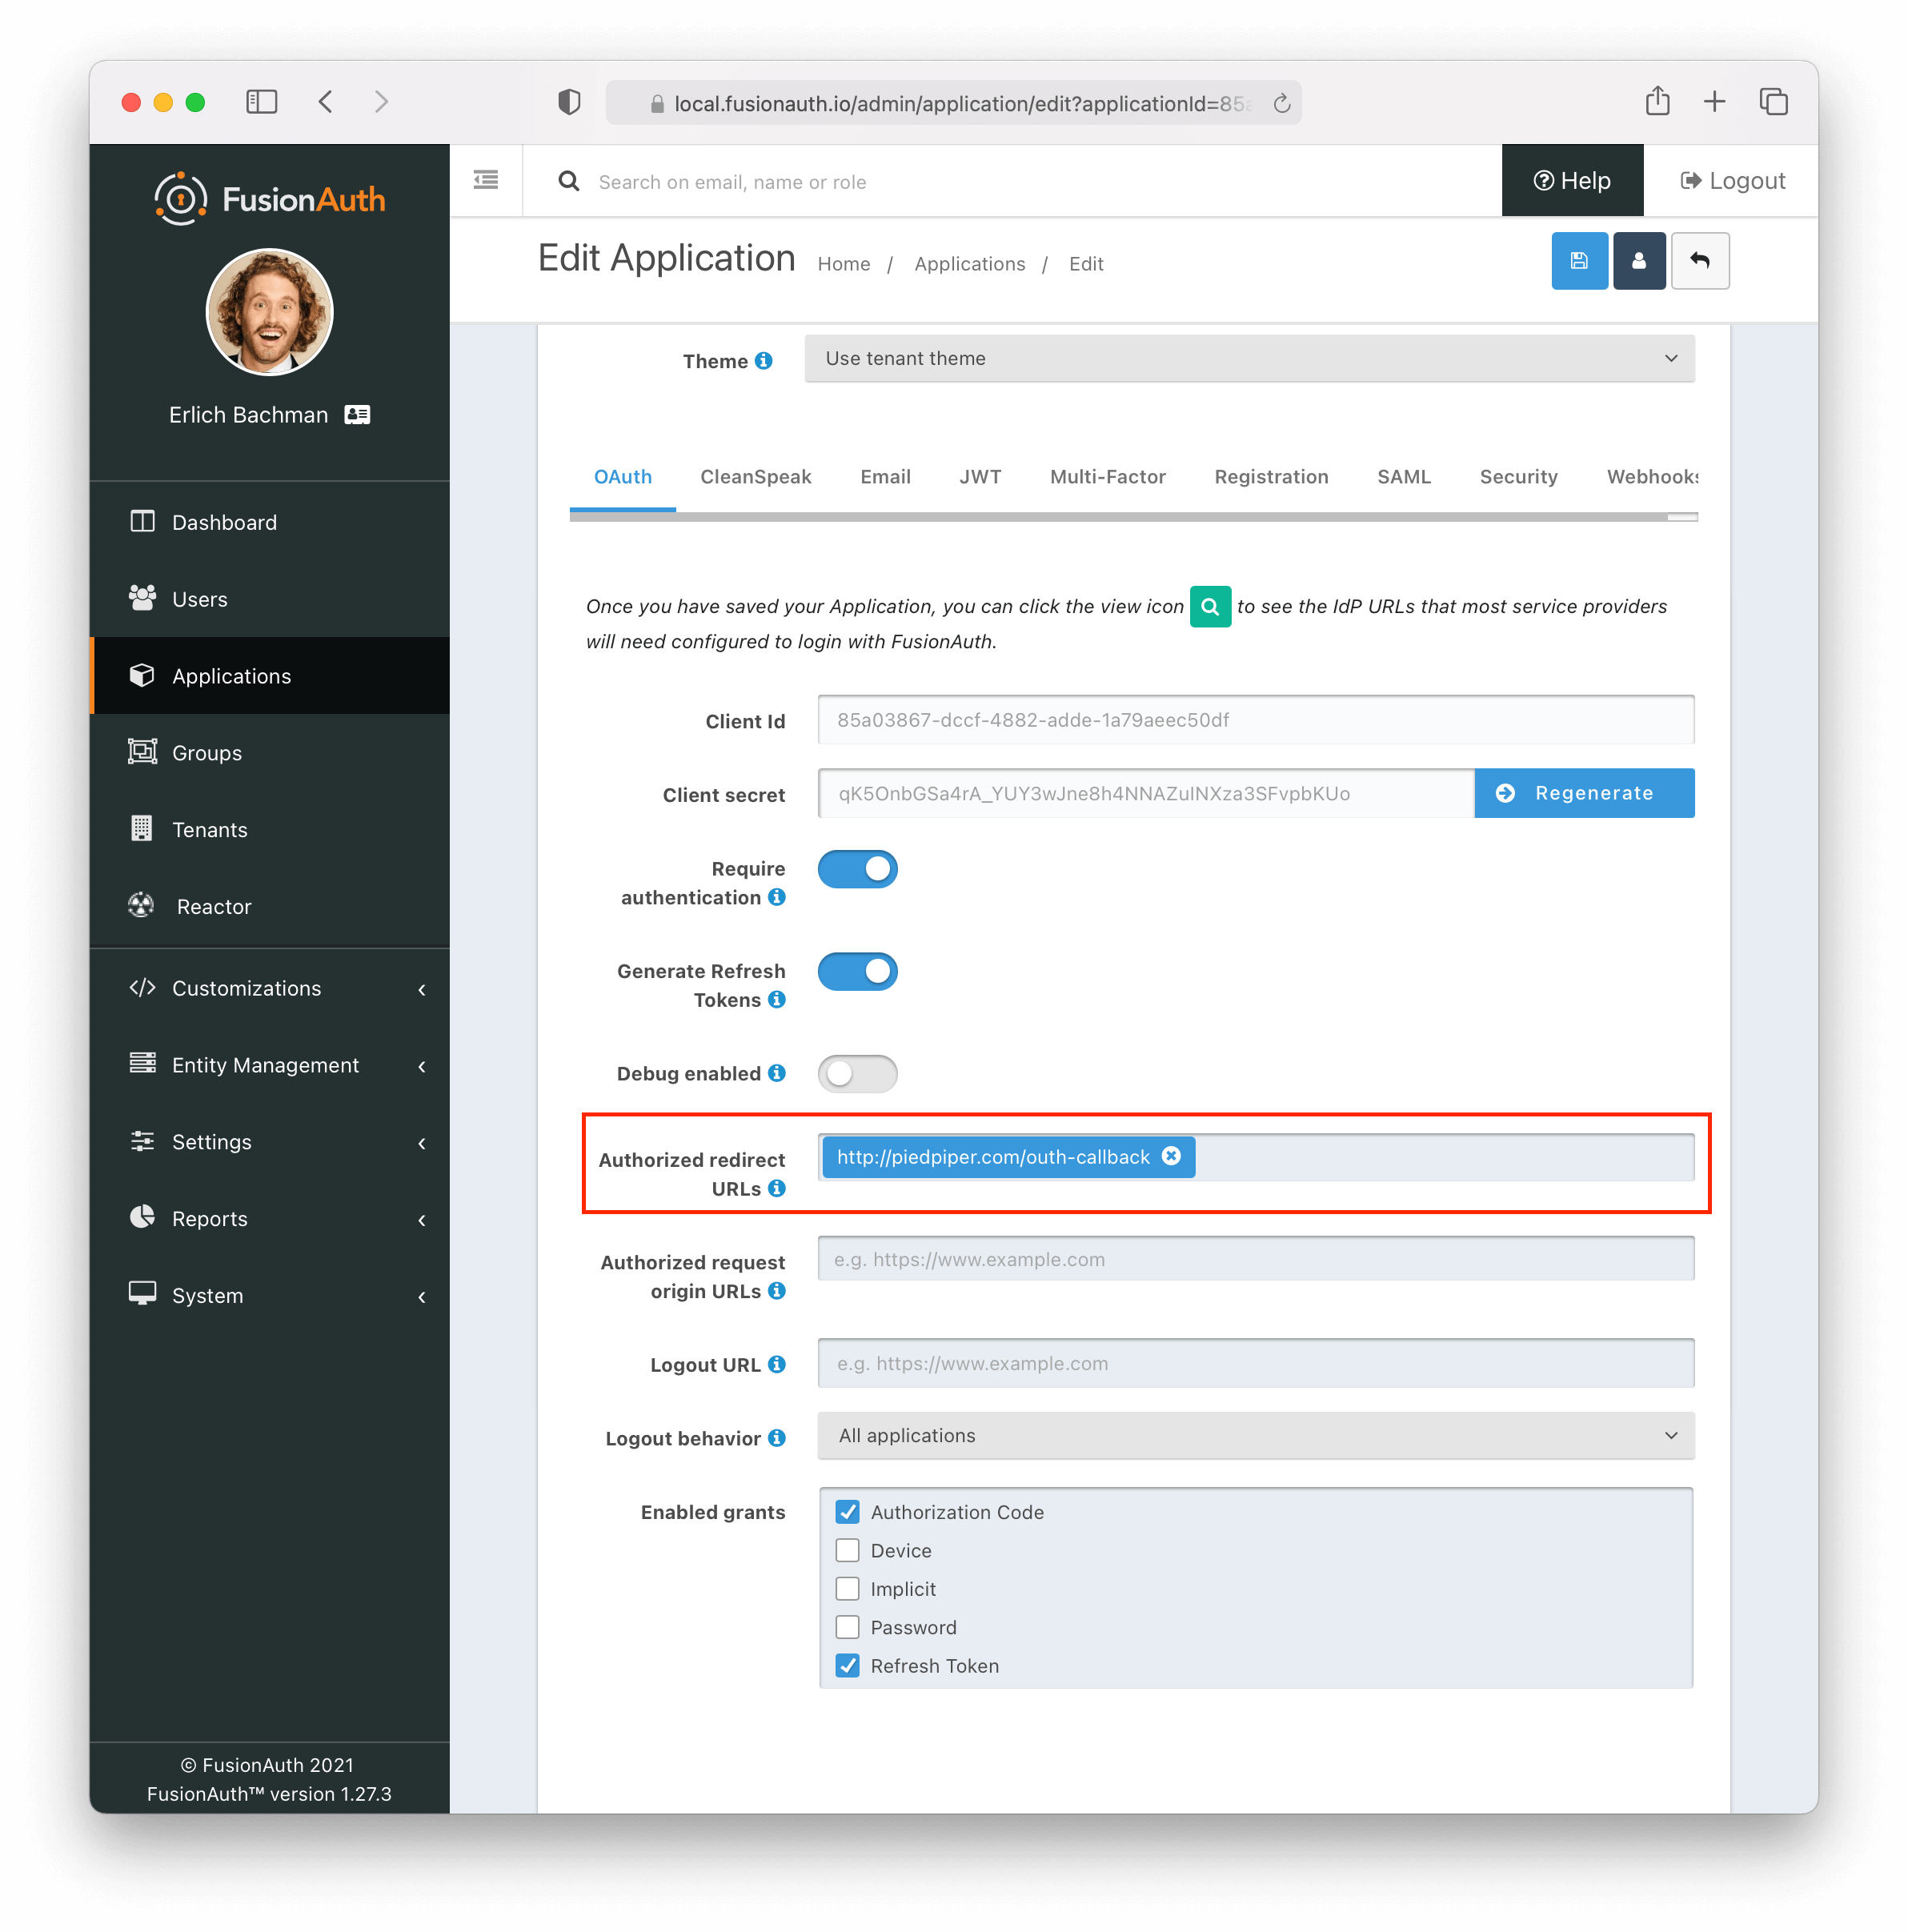The width and height of the screenshot is (1908, 1932).
Task: Switch to the JWT tab
Action: pyautogui.click(x=980, y=476)
